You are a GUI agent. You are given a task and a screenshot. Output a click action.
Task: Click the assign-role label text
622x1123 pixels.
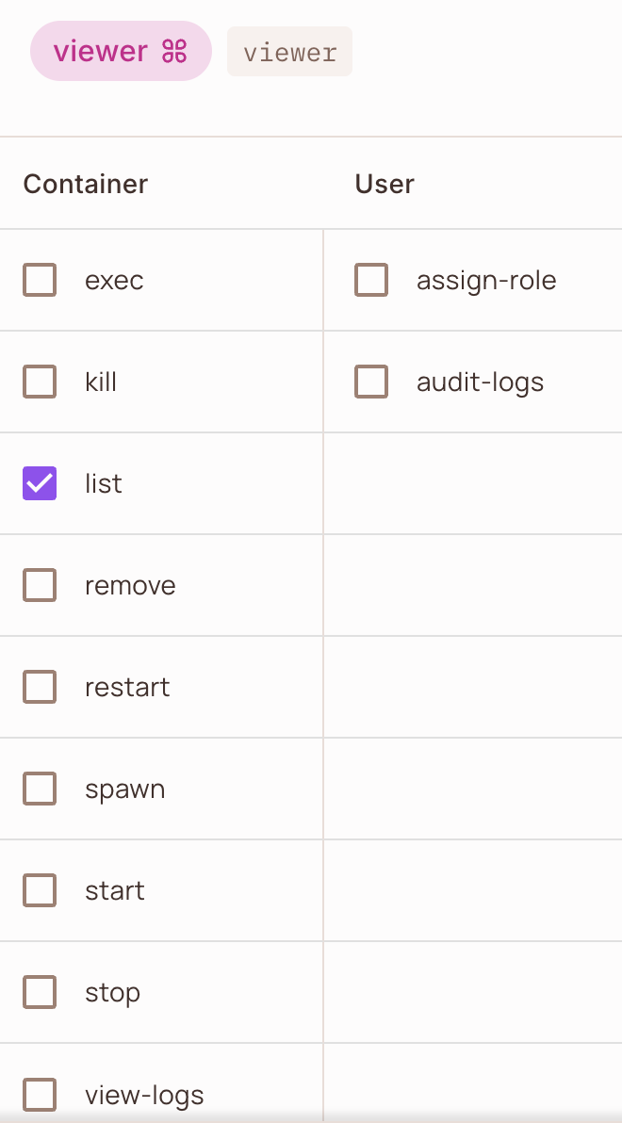point(486,280)
